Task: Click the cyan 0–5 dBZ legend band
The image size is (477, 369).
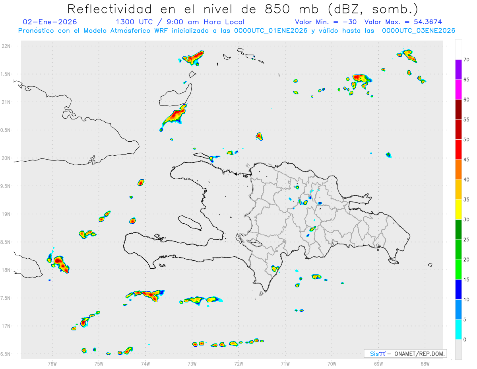Action: [458, 330]
